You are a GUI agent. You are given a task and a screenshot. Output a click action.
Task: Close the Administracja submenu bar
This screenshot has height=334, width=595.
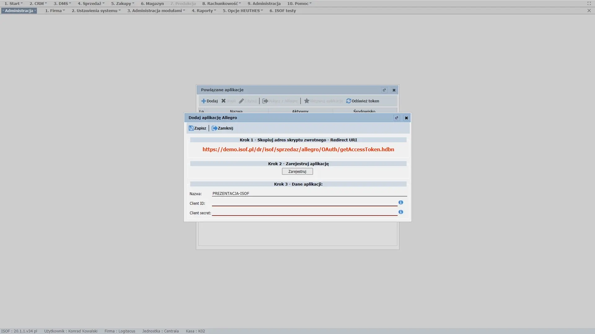click(x=589, y=11)
